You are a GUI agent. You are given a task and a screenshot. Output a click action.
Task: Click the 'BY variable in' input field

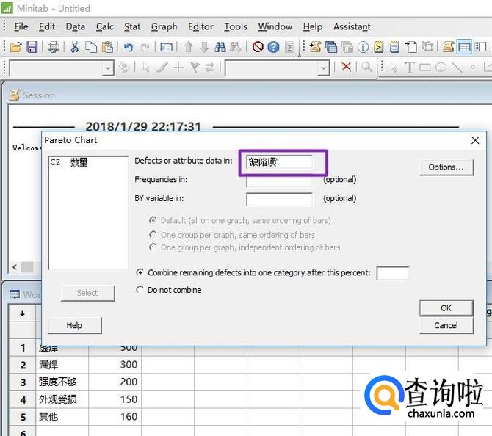point(279,199)
